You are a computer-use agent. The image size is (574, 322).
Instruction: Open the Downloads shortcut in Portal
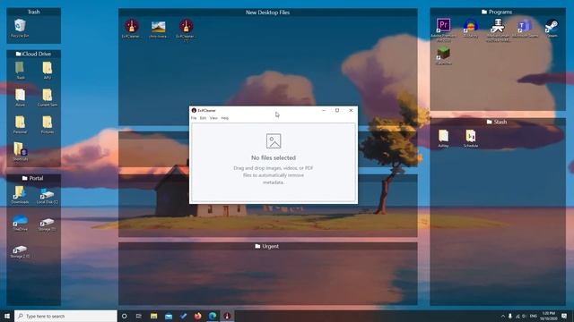20,195
